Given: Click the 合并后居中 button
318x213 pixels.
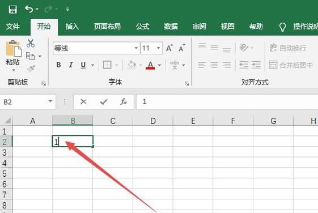Looking at the screenshot, I should point(291,65).
